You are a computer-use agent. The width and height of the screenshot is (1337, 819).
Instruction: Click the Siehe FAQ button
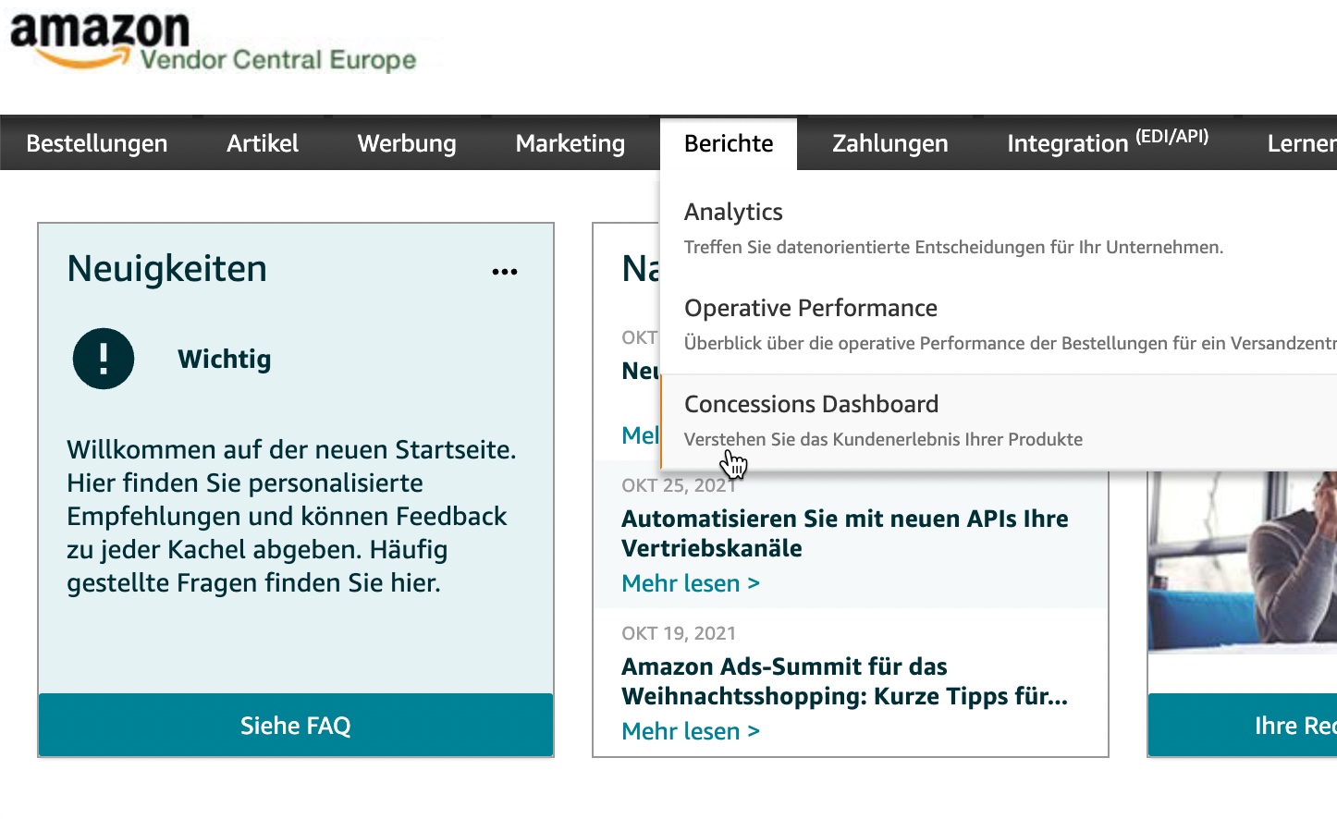296,725
